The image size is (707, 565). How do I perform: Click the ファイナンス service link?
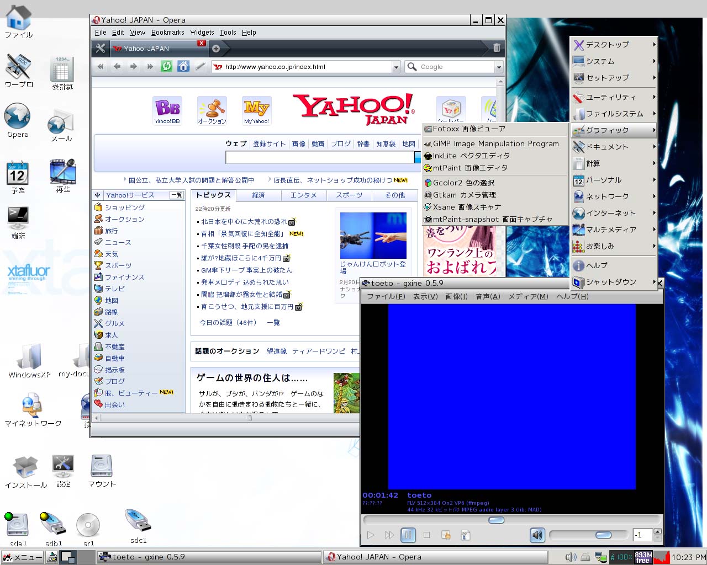pos(125,277)
